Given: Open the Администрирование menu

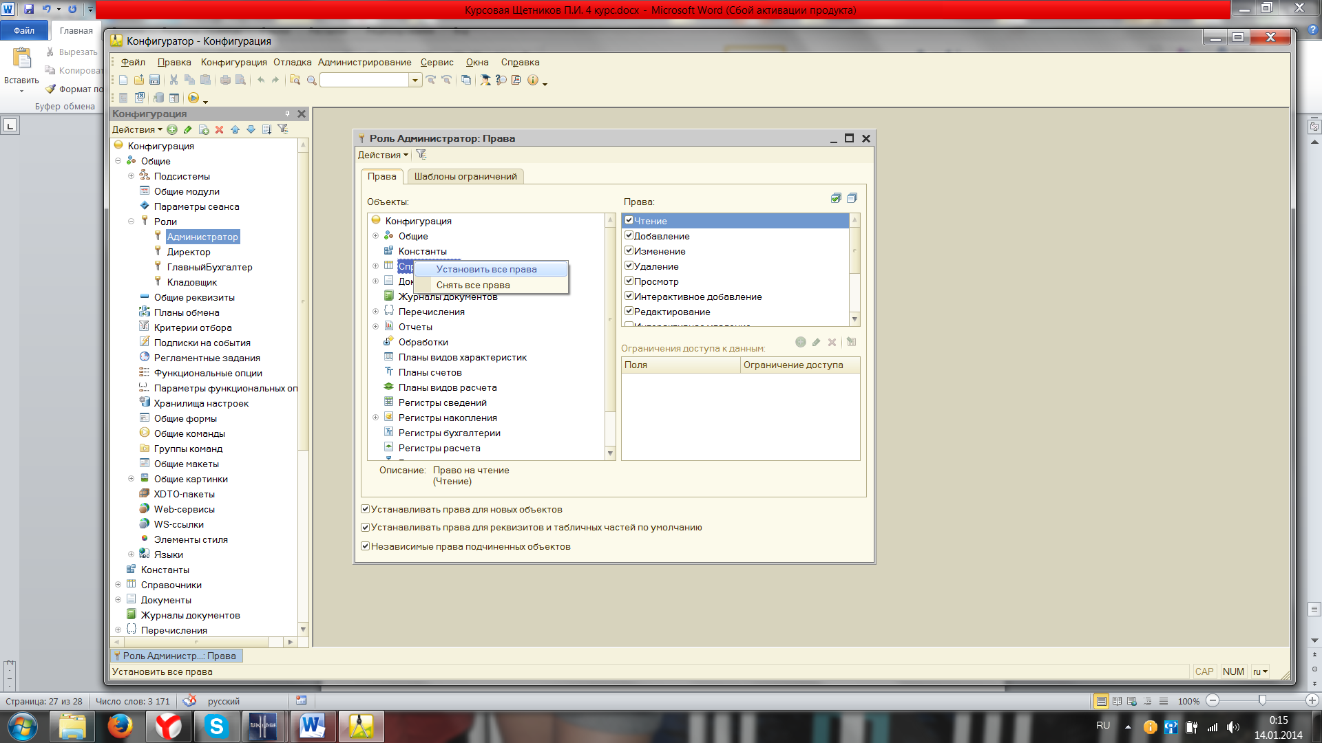Looking at the screenshot, I should click(364, 62).
